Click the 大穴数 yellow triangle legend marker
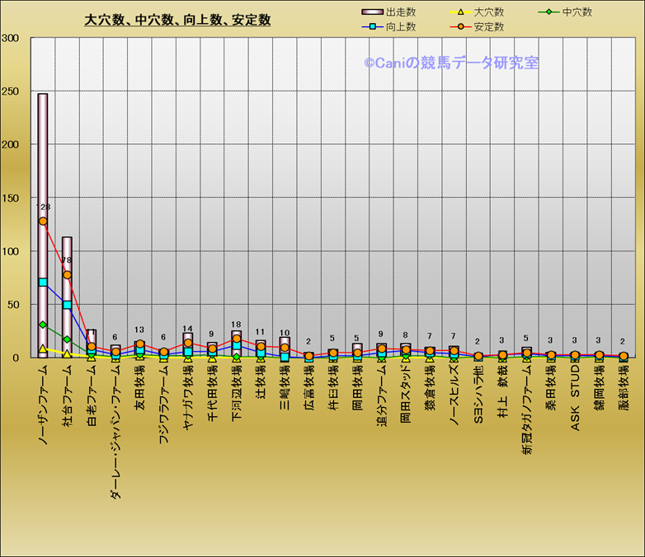This screenshot has height=557, width=645. click(x=462, y=12)
